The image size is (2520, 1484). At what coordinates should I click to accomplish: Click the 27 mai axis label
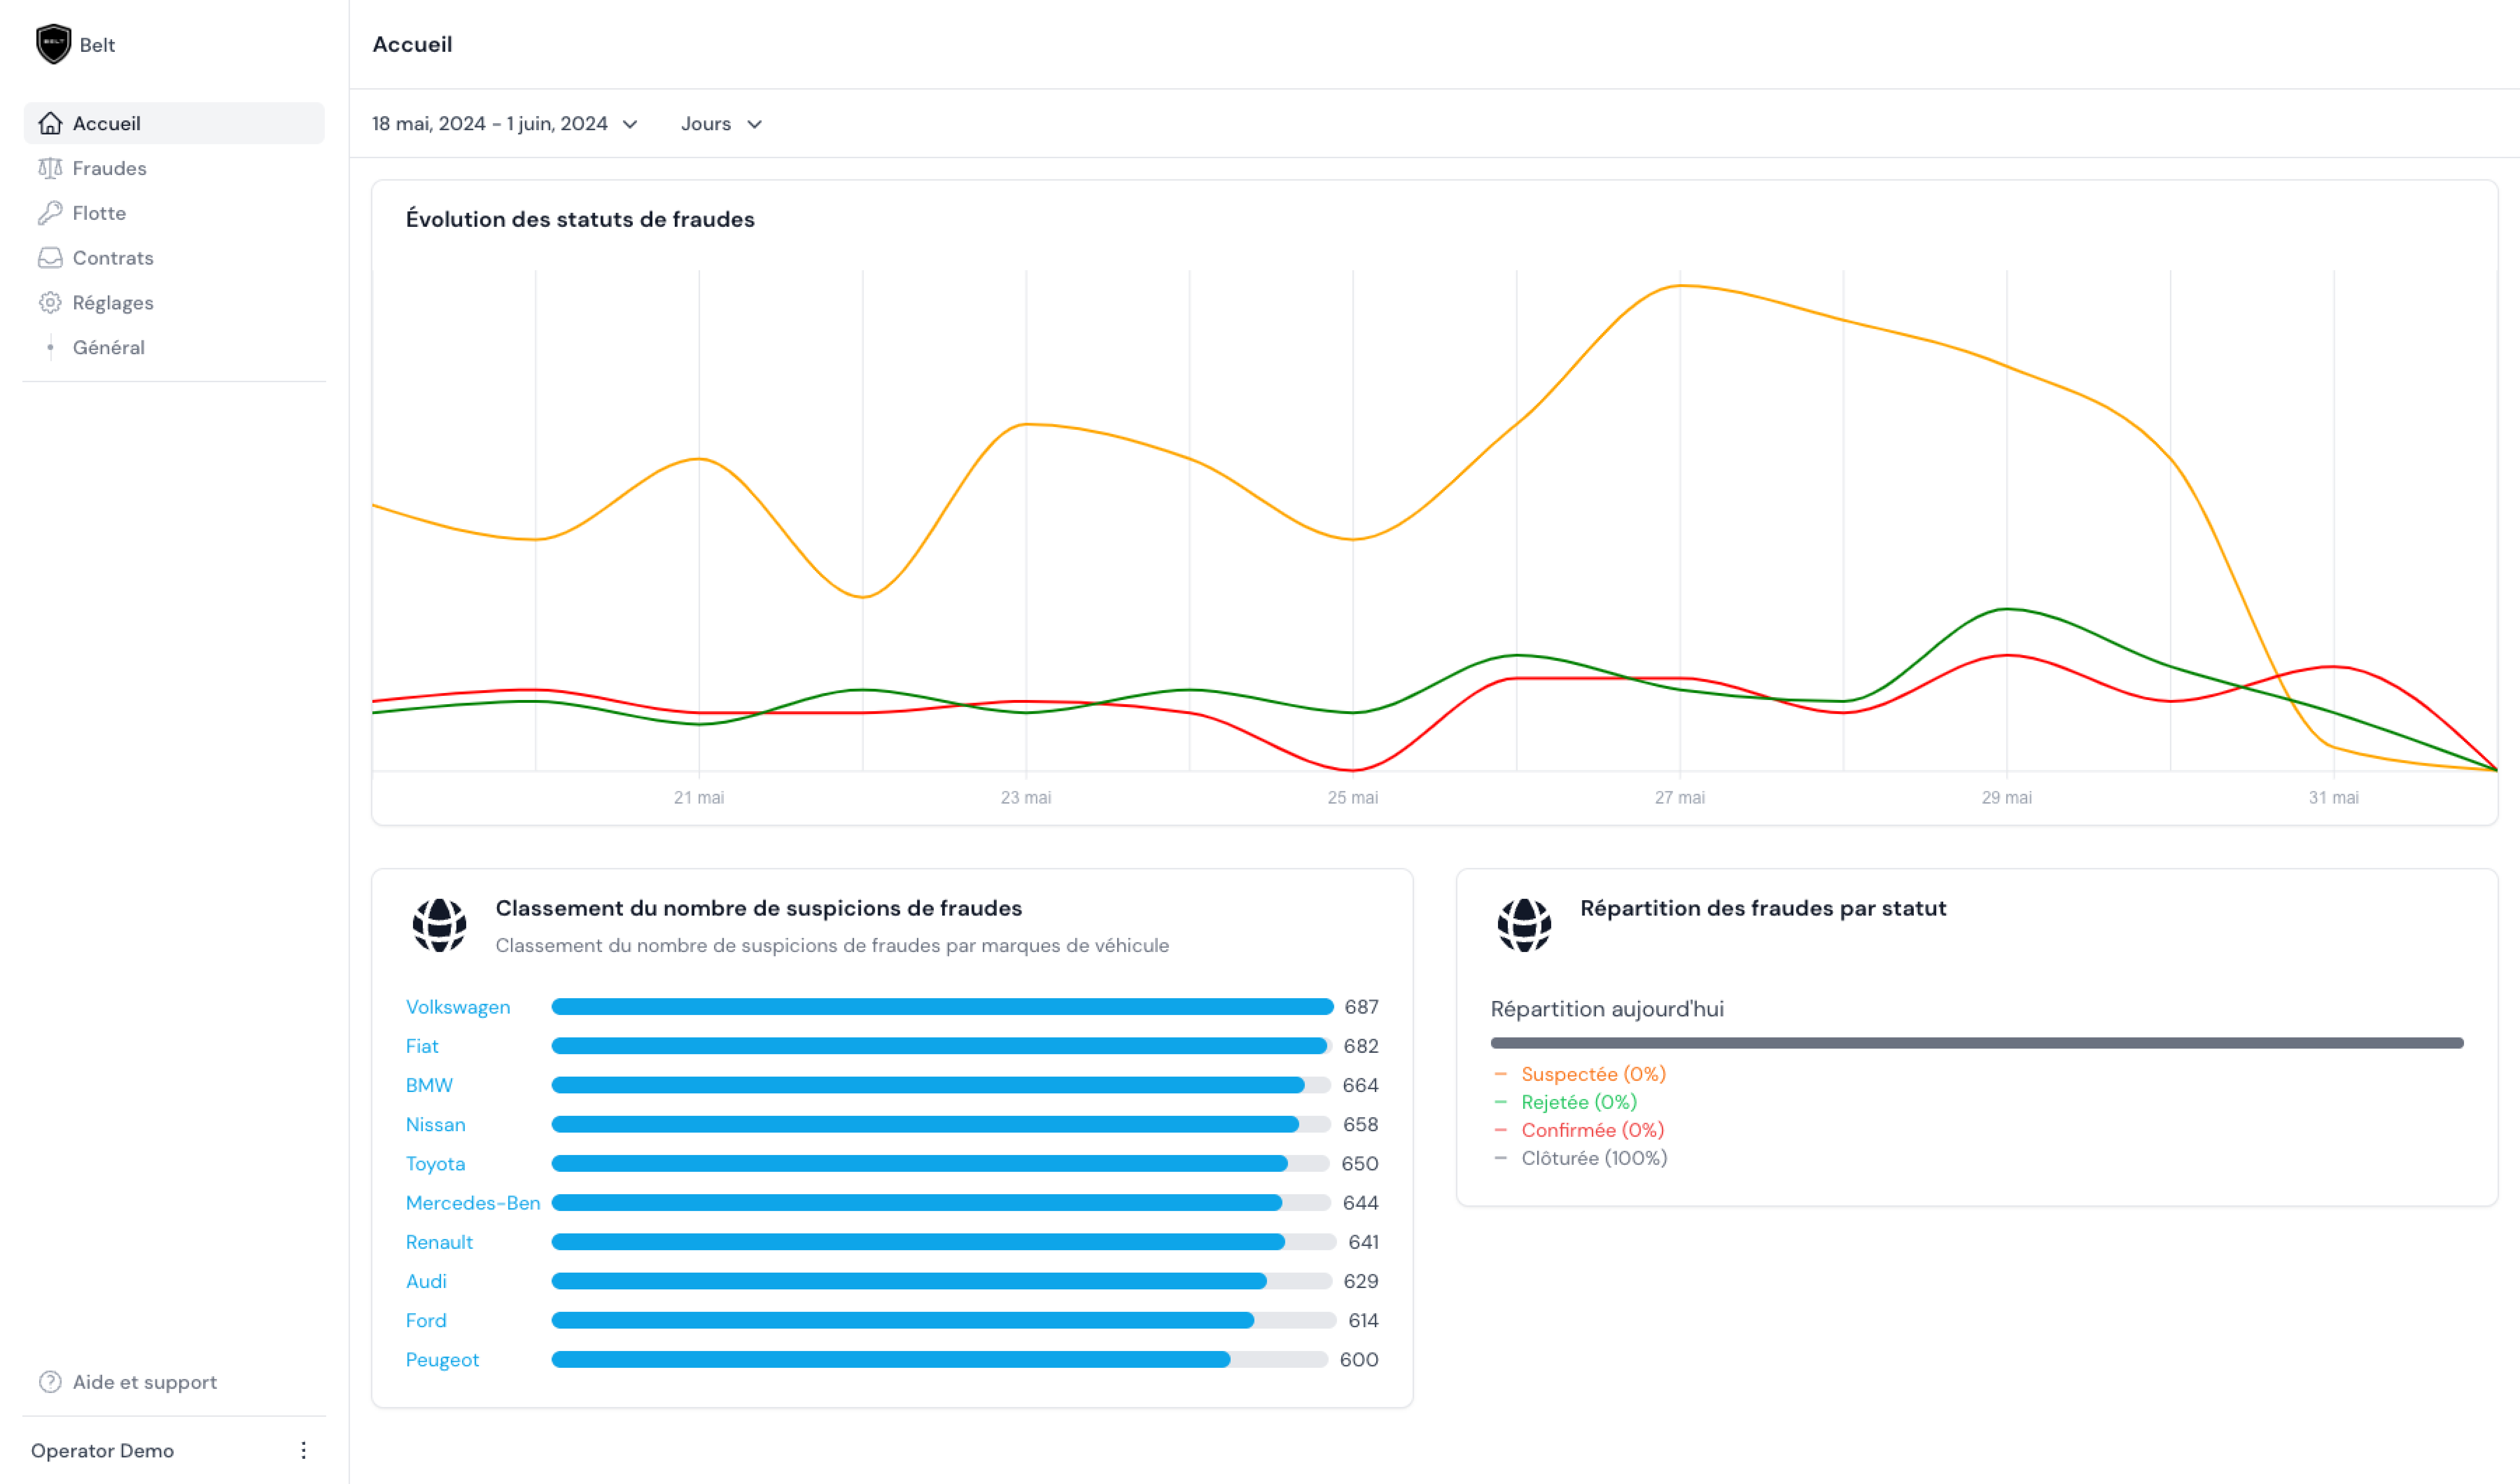[1680, 798]
